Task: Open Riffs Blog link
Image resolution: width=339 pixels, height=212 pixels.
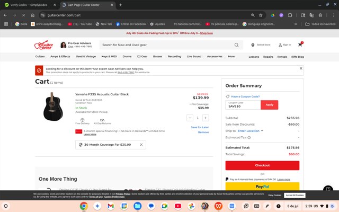Action: 298,57
